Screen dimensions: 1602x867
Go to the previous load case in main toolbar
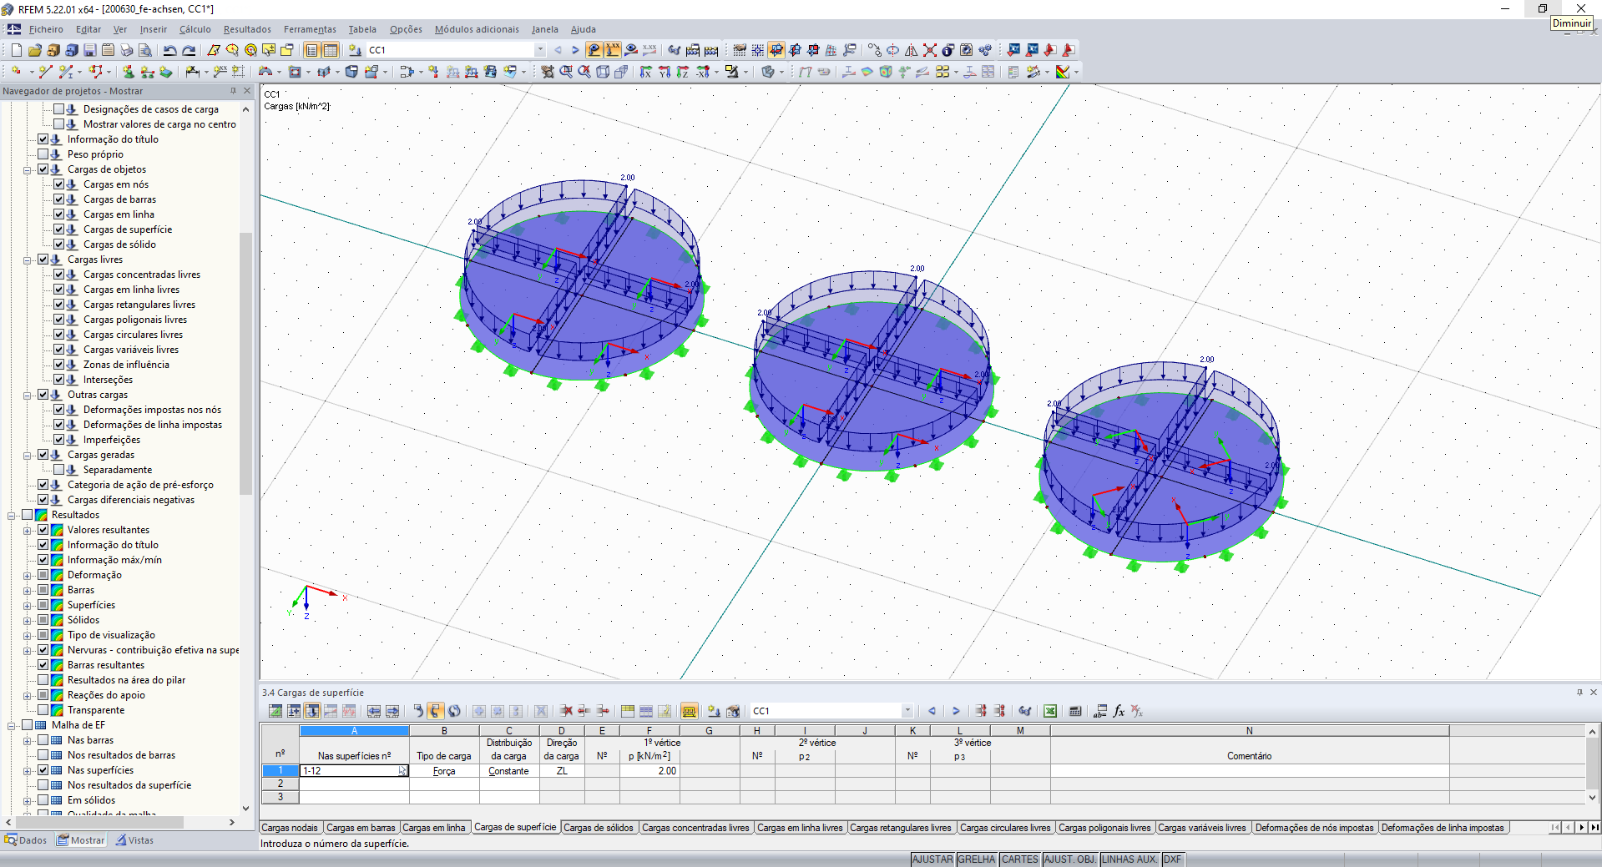pos(558,50)
